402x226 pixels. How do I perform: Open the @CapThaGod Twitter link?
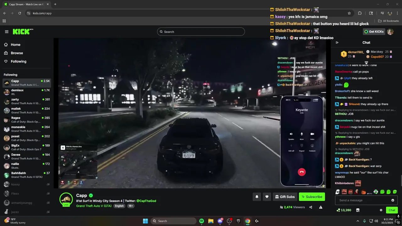[x=146, y=201]
